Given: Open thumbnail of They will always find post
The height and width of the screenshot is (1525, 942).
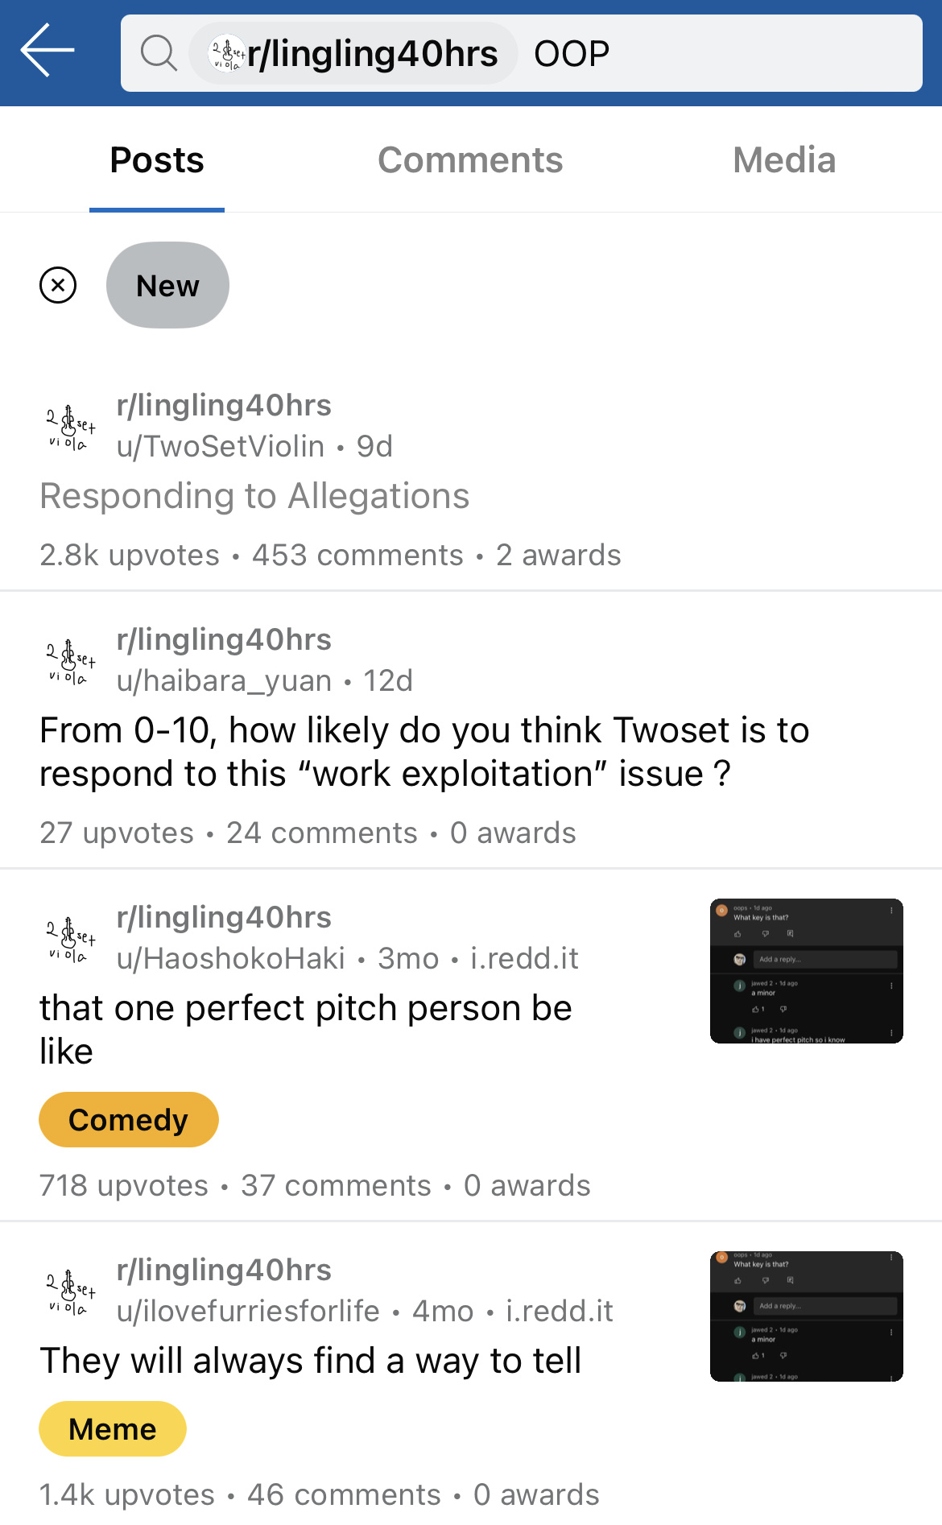Looking at the screenshot, I should coord(807,1316).
